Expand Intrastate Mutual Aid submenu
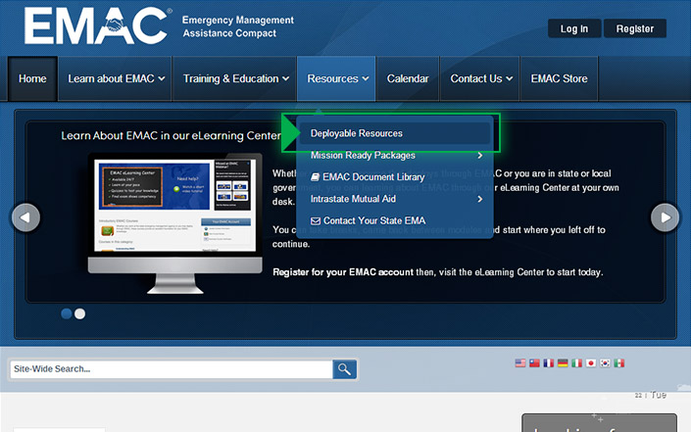691x432 pixels. 395,199
